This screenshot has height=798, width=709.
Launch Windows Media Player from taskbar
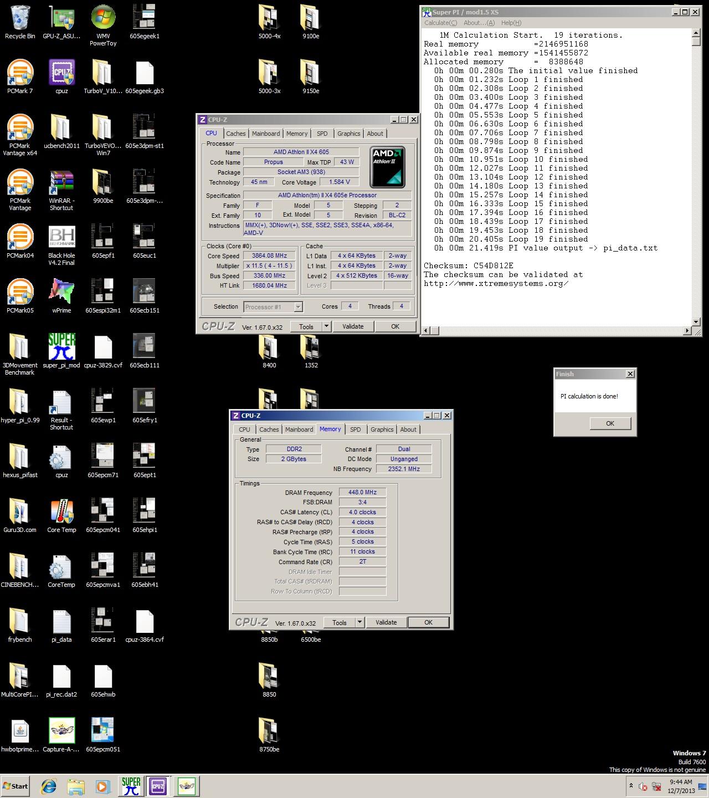pyautogui.click(x=102, y=786)
